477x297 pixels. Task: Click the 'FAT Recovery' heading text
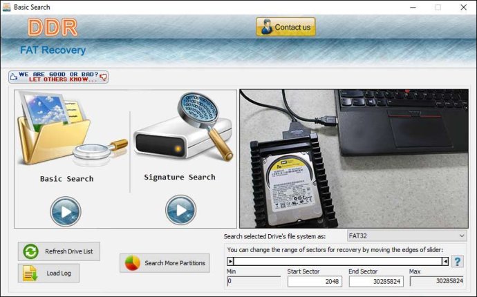[x=53, y=50]
